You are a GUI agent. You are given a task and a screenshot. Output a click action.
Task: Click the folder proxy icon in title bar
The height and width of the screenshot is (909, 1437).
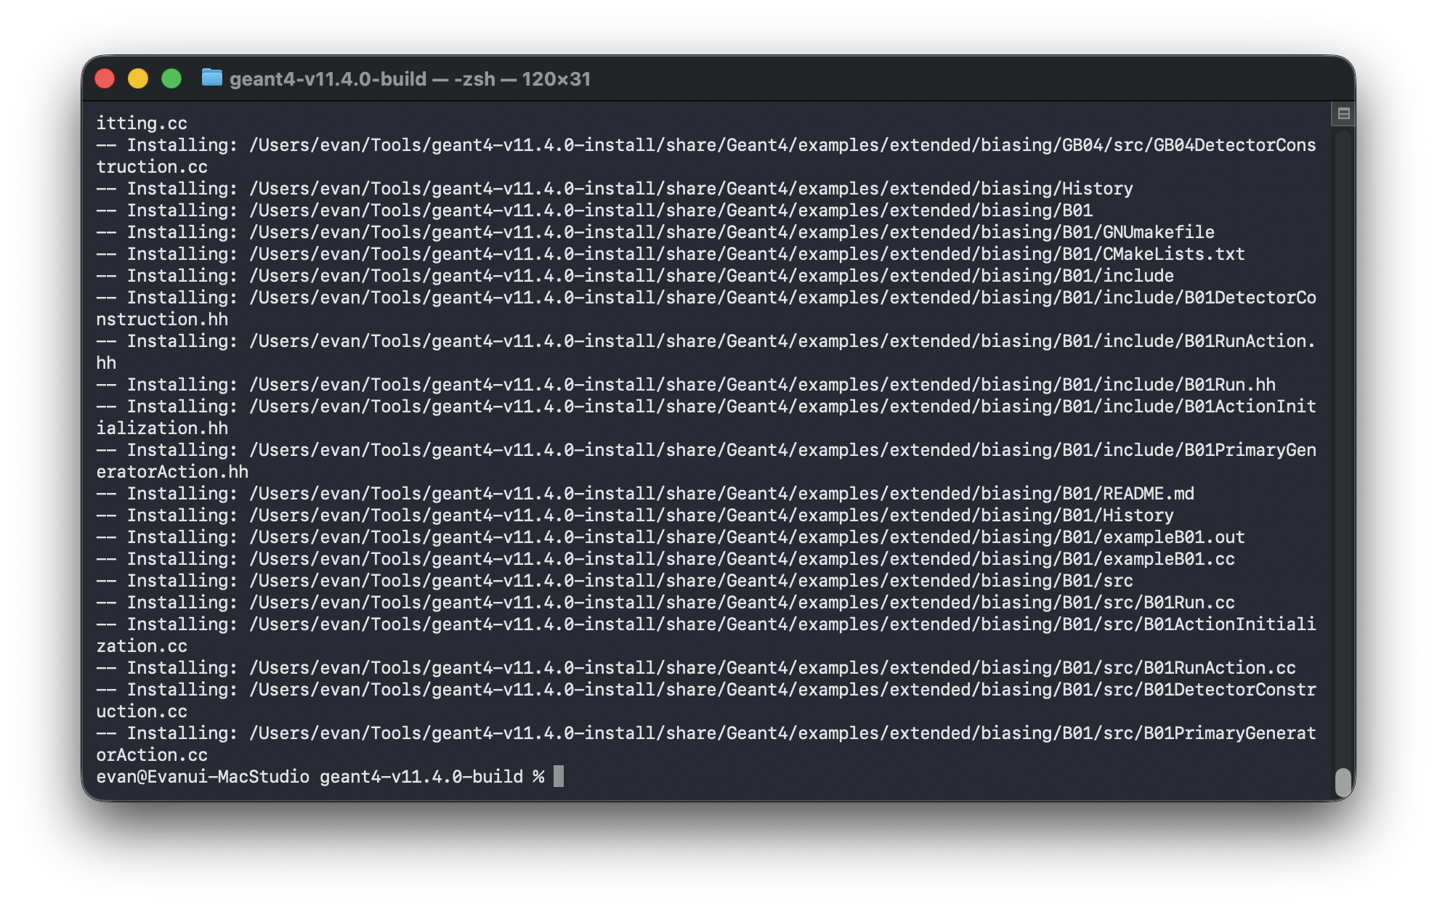pyautogui.click(x=211, y=78)
